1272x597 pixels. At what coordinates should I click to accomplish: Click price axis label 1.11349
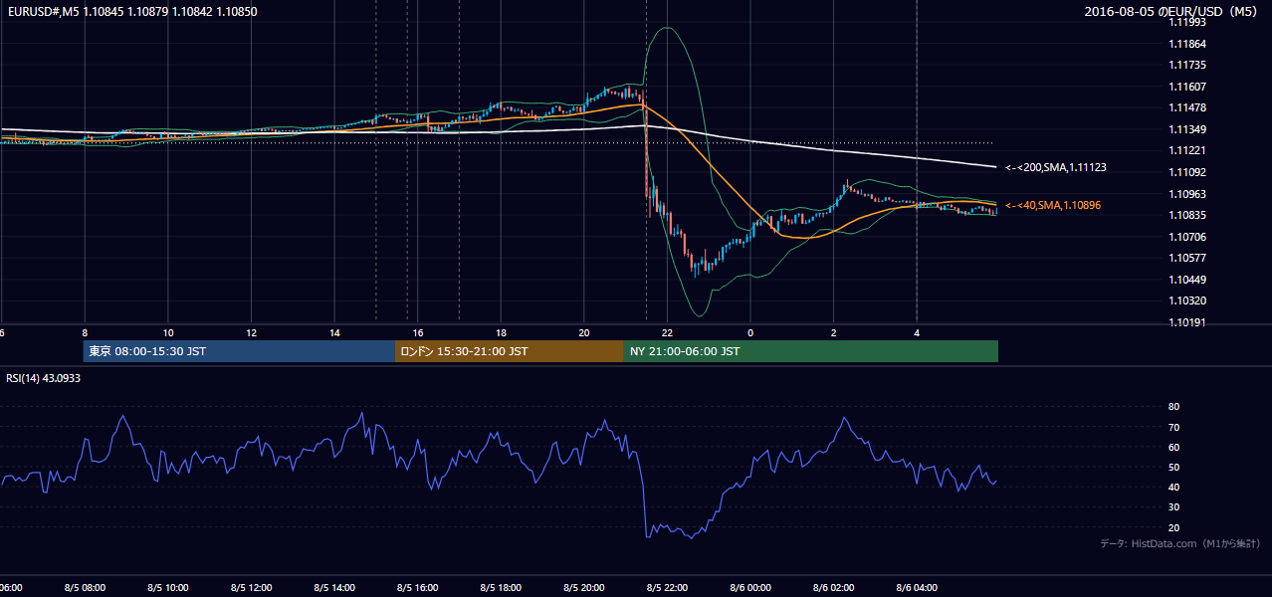[1188, 129]
